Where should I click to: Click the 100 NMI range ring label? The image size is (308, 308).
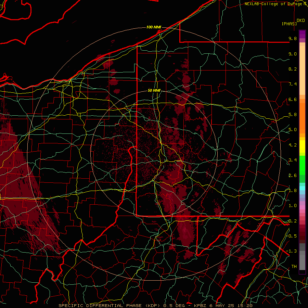(x=154, y=27)
